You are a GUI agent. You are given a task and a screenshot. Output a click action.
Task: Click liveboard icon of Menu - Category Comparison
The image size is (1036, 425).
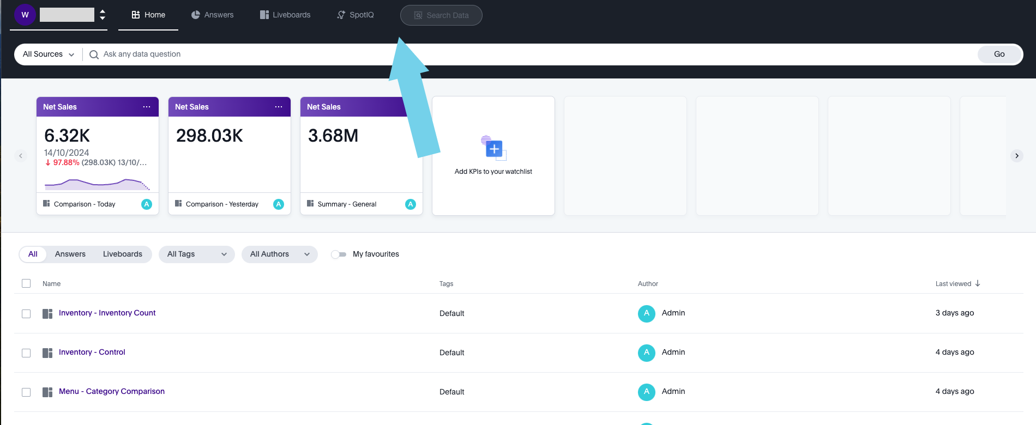click(47, 392)
